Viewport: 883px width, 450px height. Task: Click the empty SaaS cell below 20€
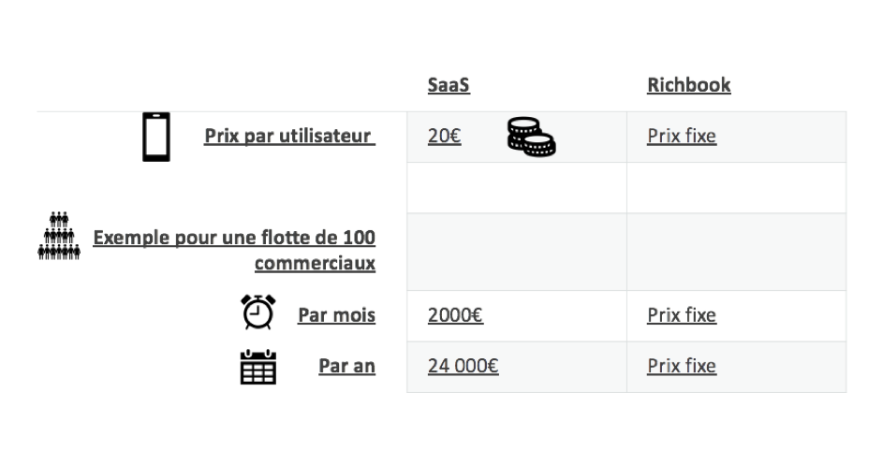coord(516,188)
